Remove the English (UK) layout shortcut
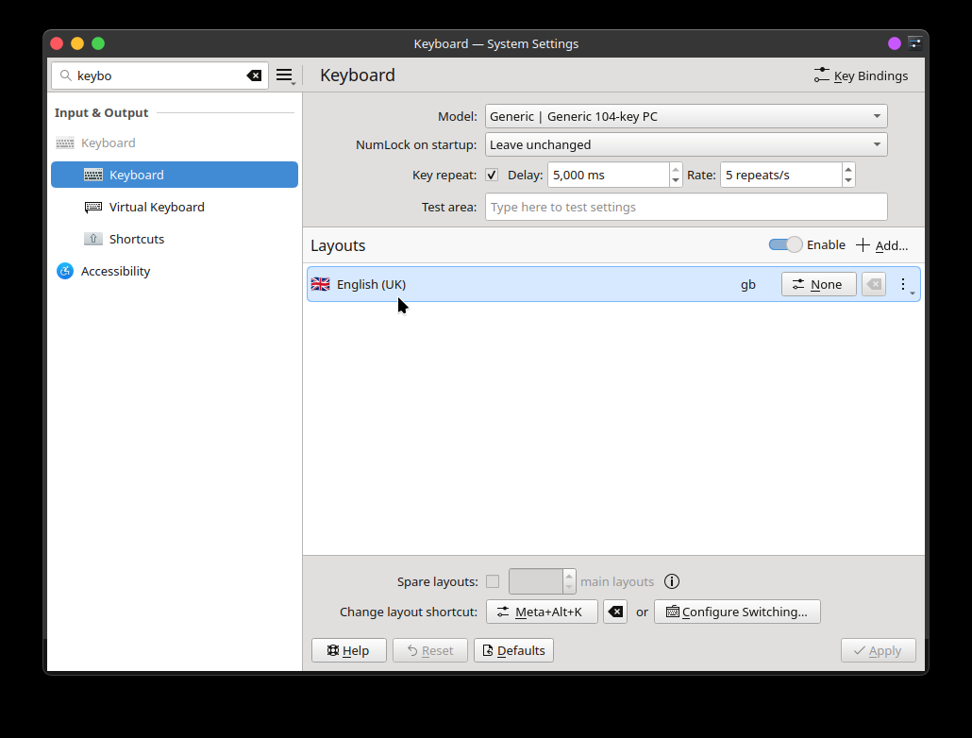This screenshot has height=738, width=972. (x=874, y=285)
